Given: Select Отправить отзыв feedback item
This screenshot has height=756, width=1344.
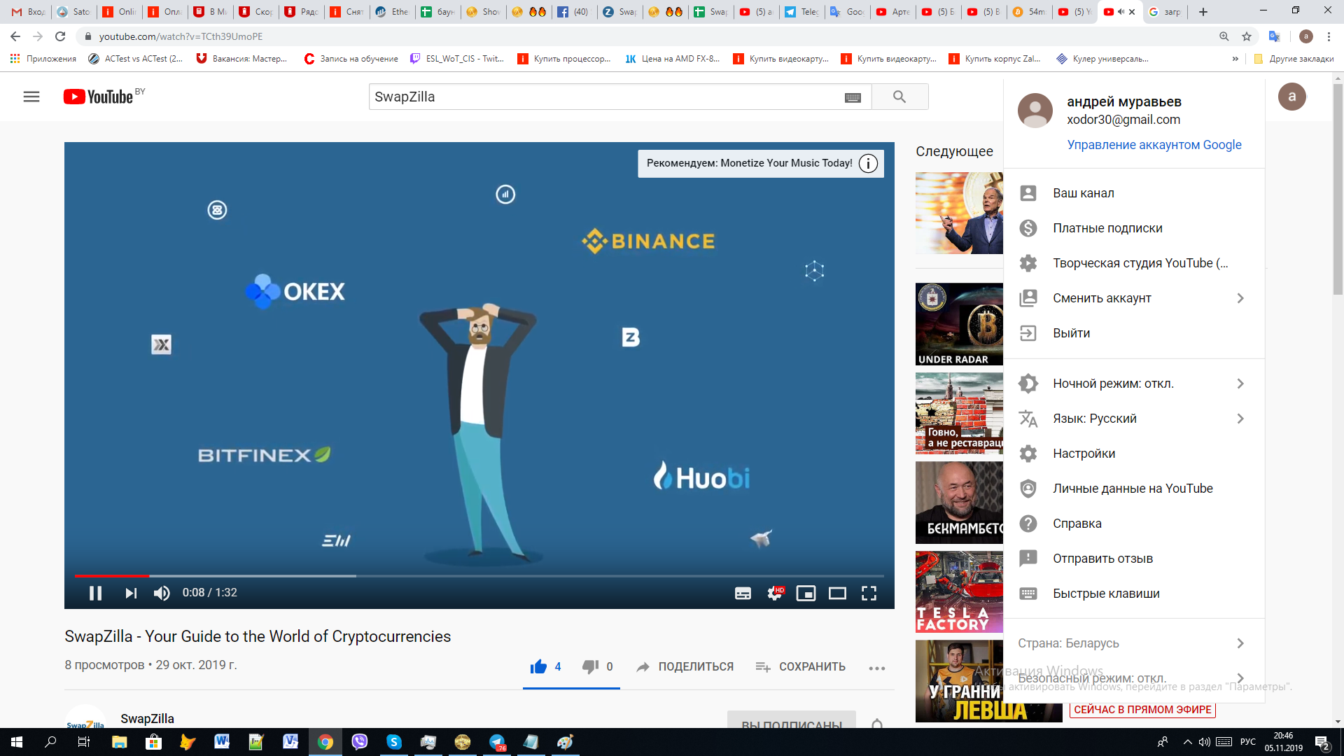Looking at the screenshot, I should point(1134,559).
